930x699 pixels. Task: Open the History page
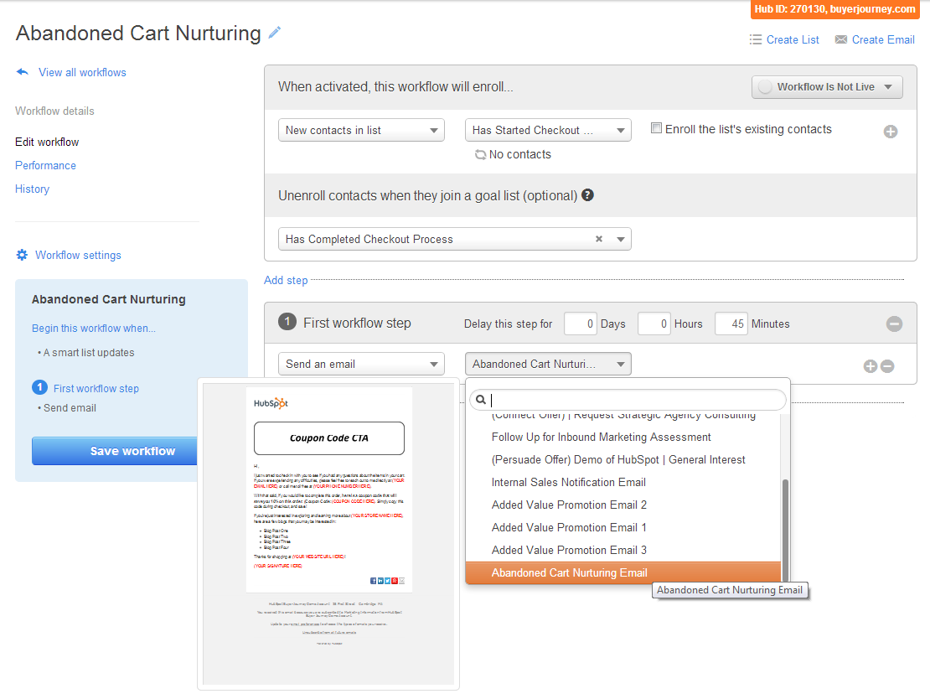pos(32,189)
